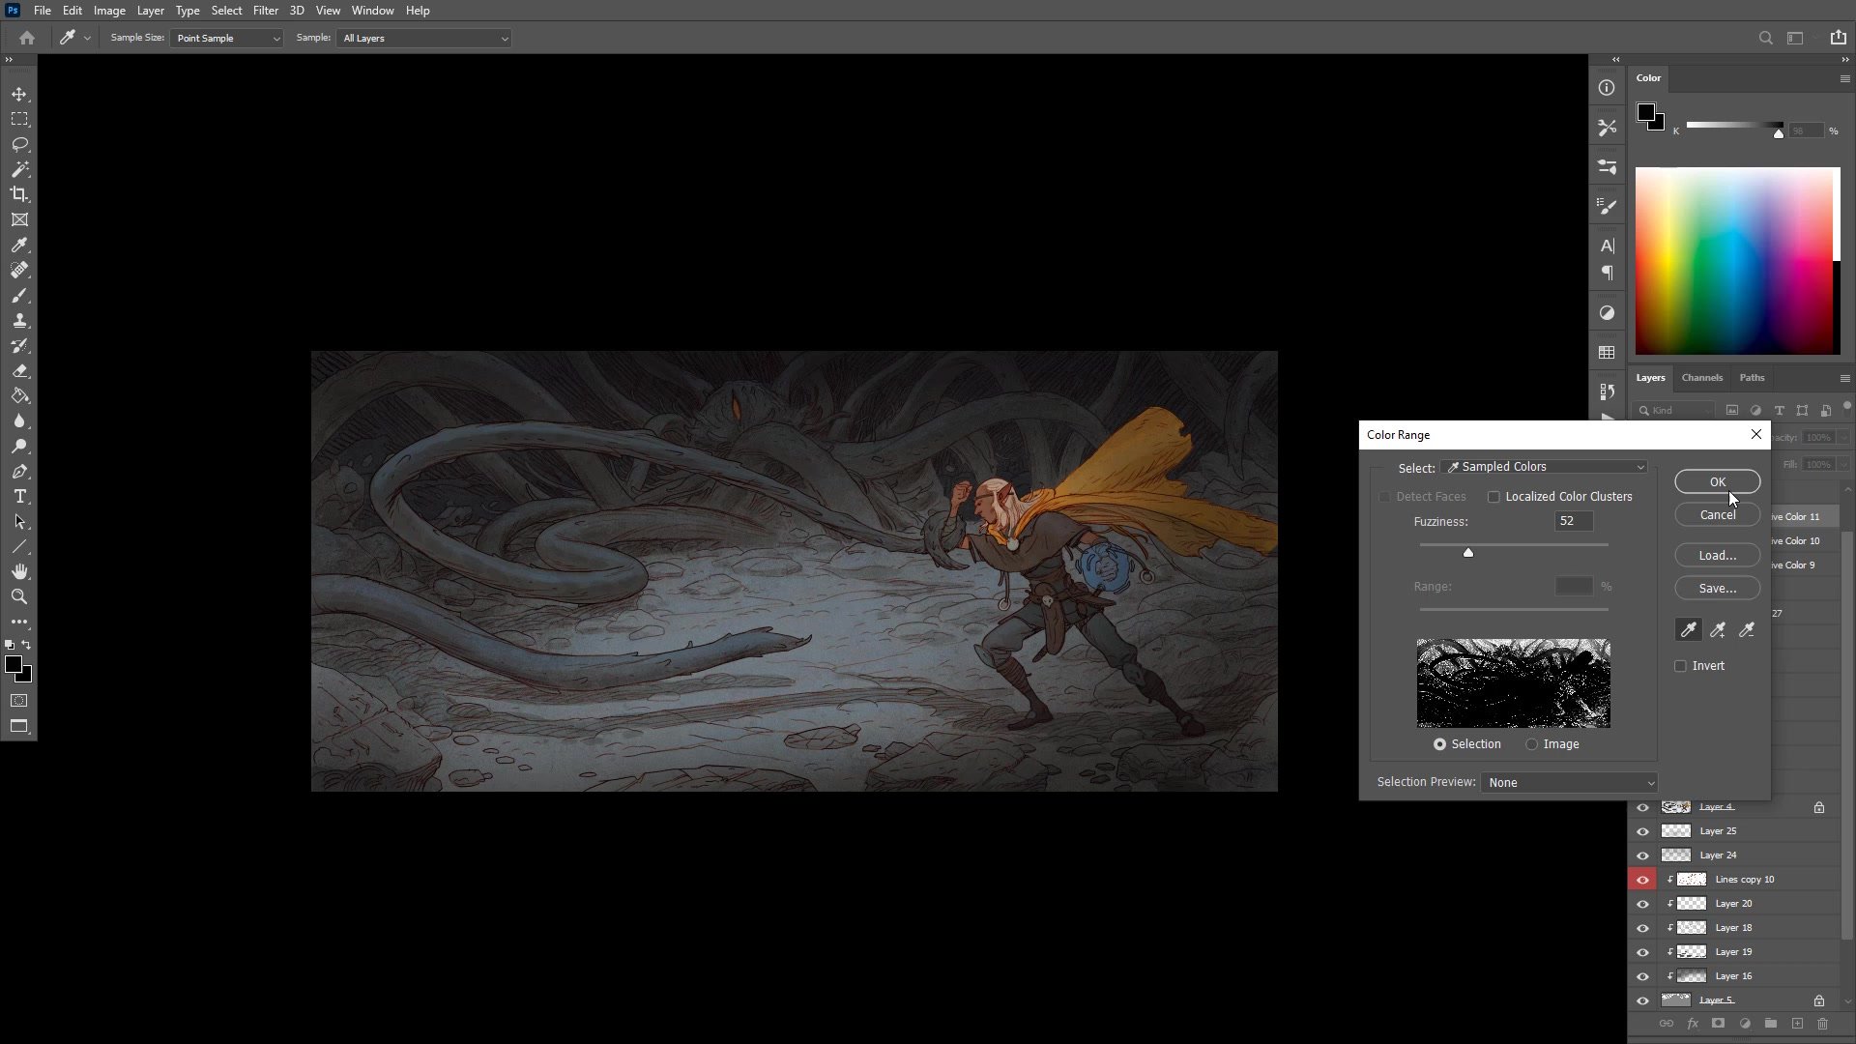Screen dimensions: 1856x1044
Task: Select the Horizontal Type tool
Action: 19,497
